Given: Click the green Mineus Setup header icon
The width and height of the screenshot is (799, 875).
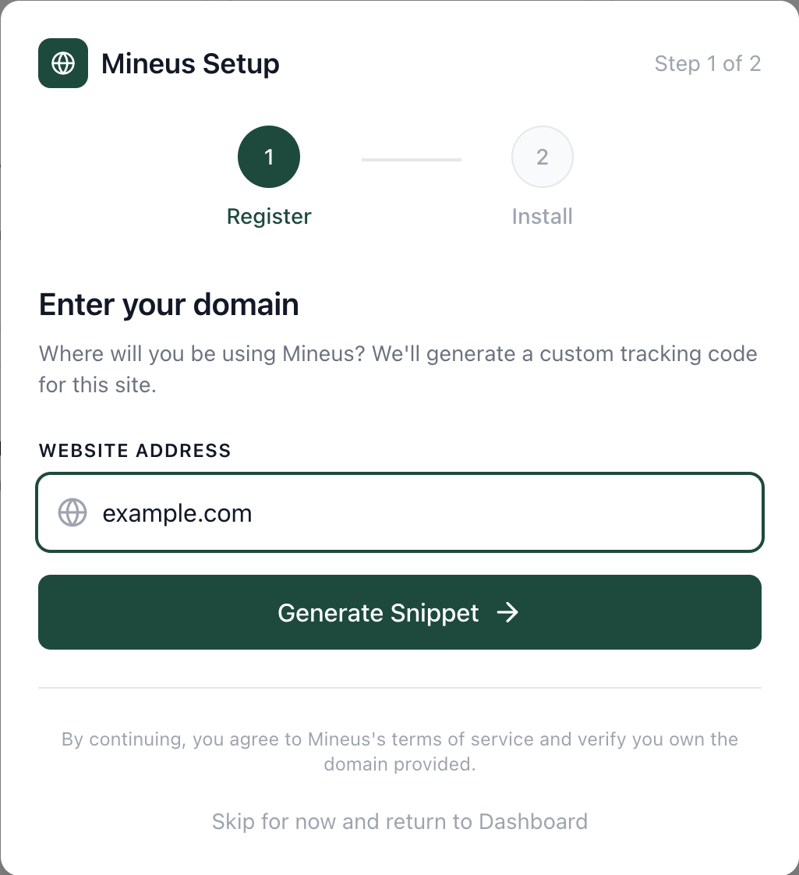Looking at the screenshot, I should click(x=63, y=63).
